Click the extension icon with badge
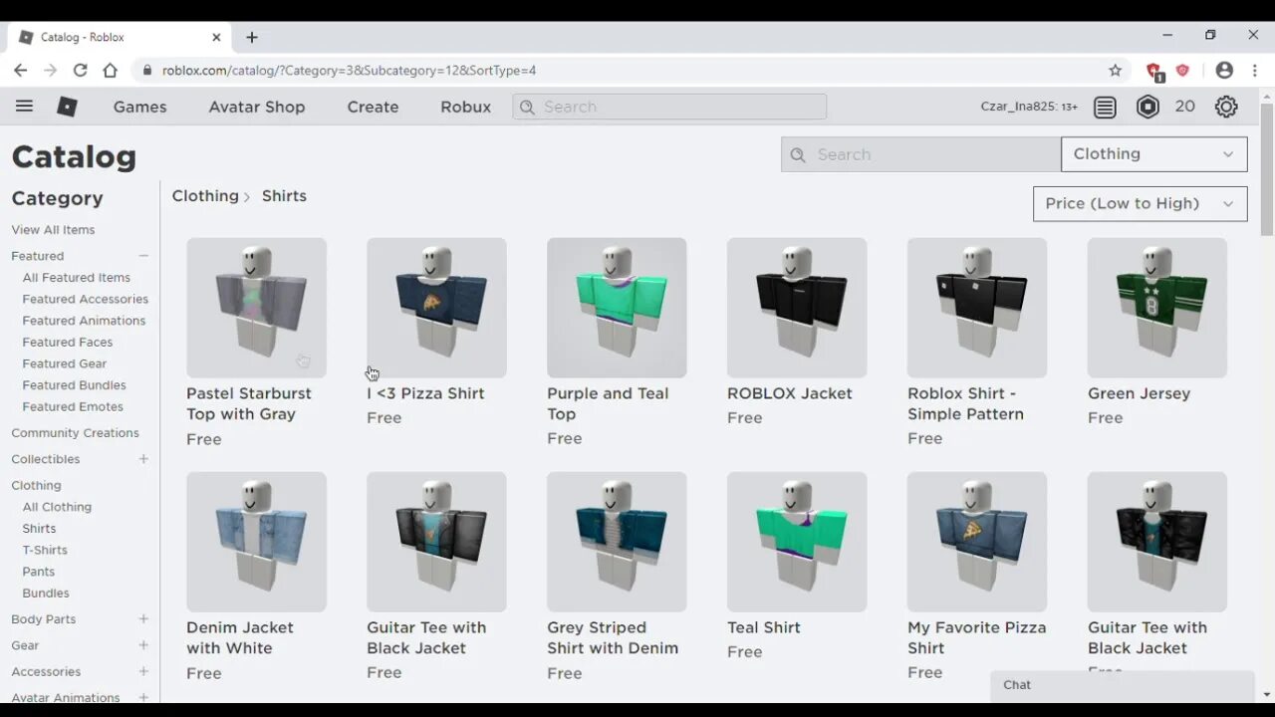The width and height of the screenshot is (1275, 717). (1154, 71)
